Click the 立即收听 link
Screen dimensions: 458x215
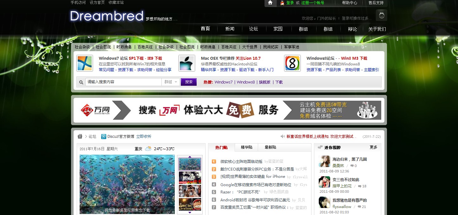(144, 137)
